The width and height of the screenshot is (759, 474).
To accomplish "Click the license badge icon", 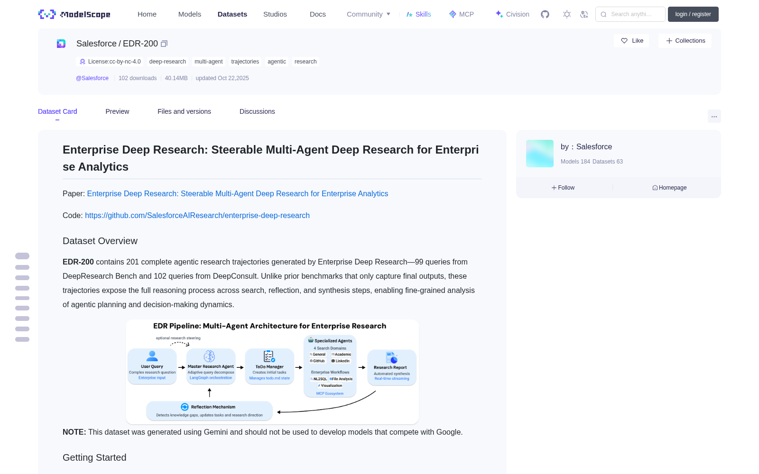I will [83, 62].
